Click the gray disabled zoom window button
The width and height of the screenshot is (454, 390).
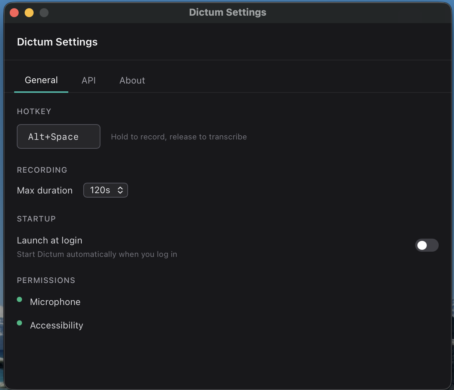(x=44, y=13)
